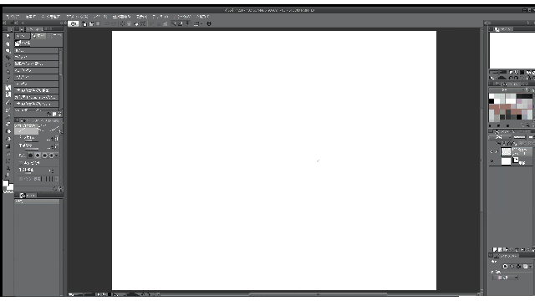Click the canvas horizontal scrollbar

318,293
